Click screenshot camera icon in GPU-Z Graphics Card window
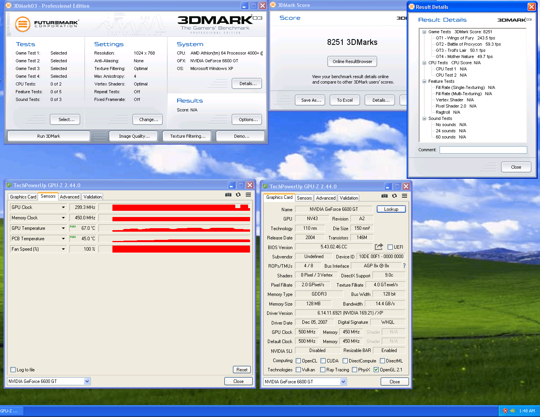540x417 pixels. tap(385, 196)
